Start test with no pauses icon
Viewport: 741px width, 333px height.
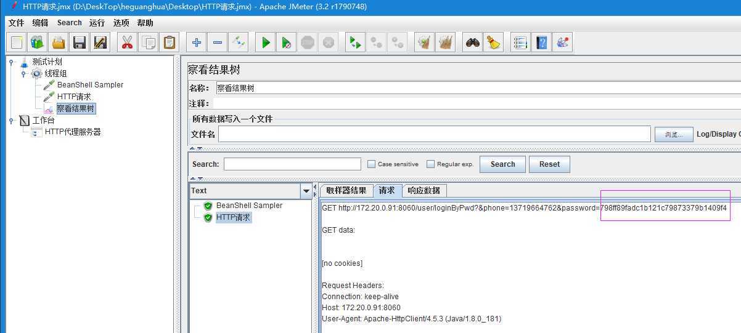287,42
